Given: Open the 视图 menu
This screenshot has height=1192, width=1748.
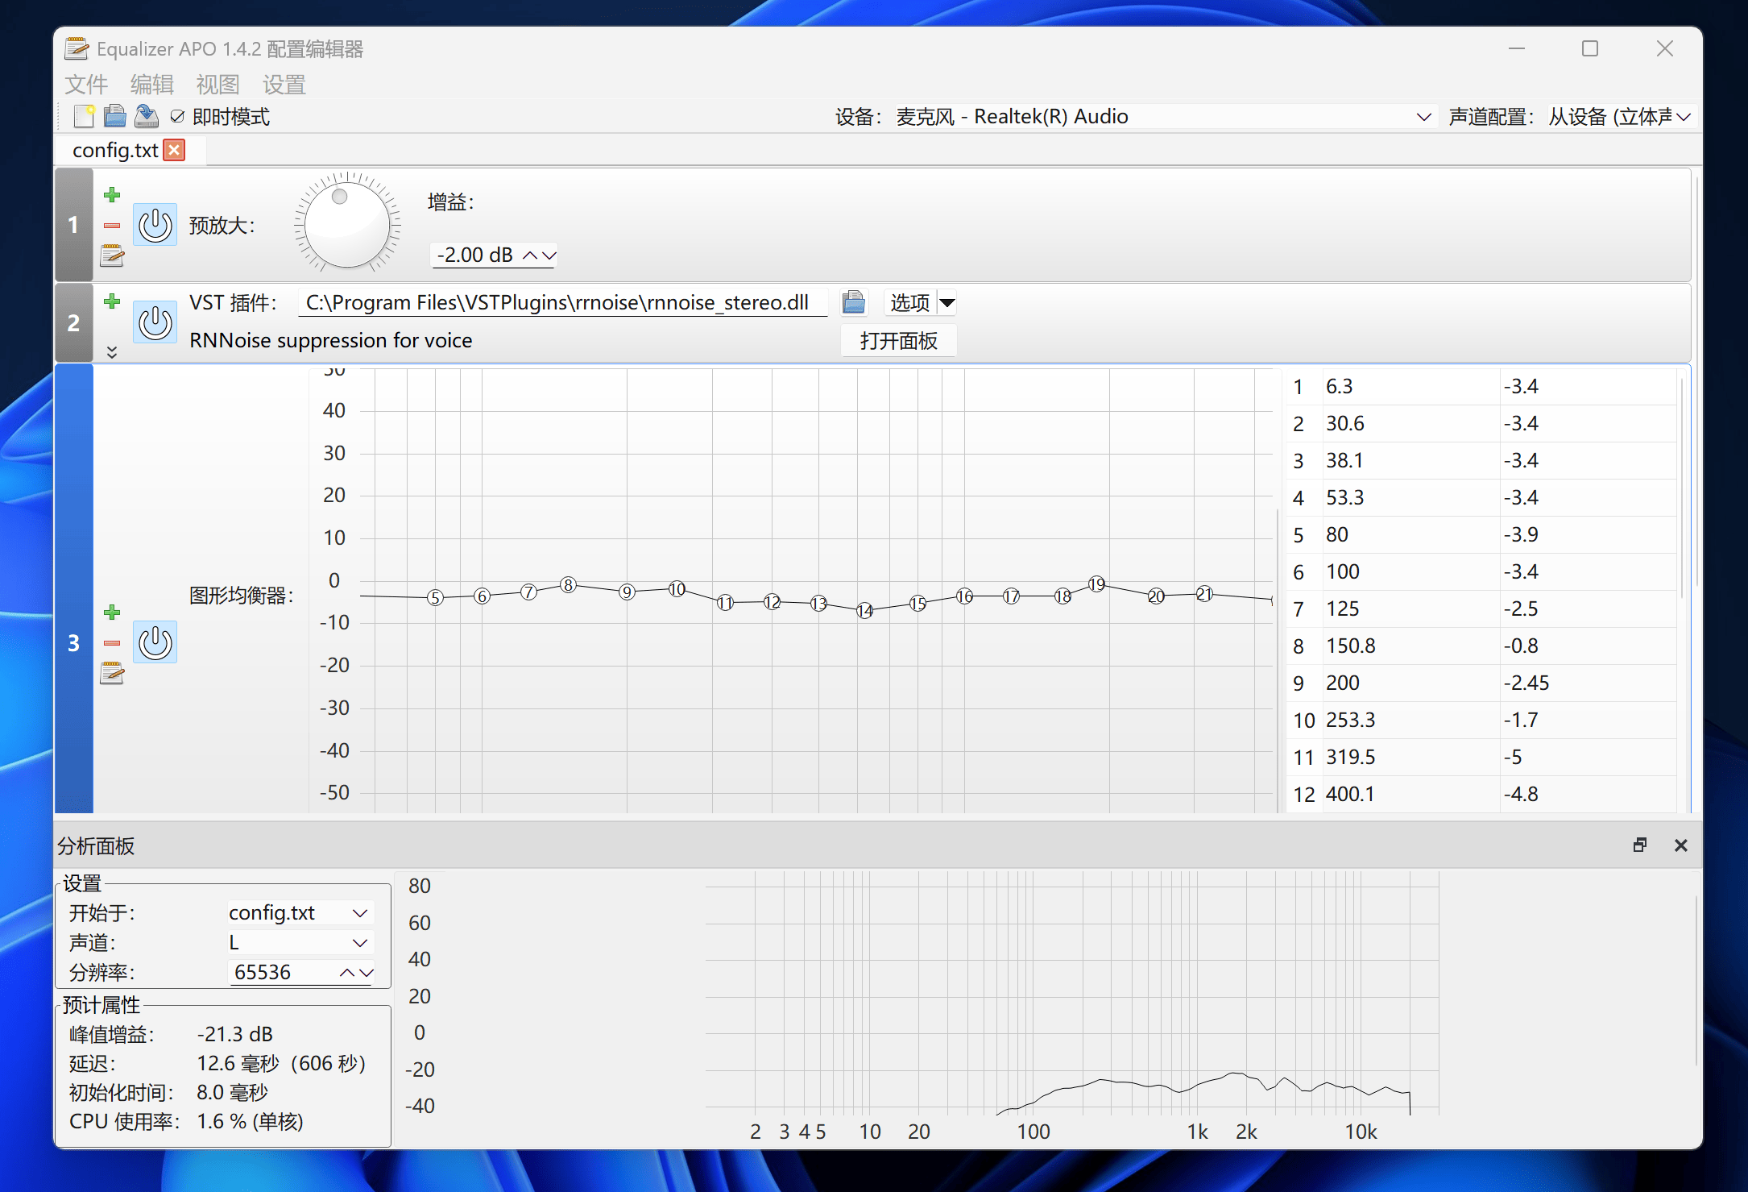Looking at the screenshot, I should point(217,84).
